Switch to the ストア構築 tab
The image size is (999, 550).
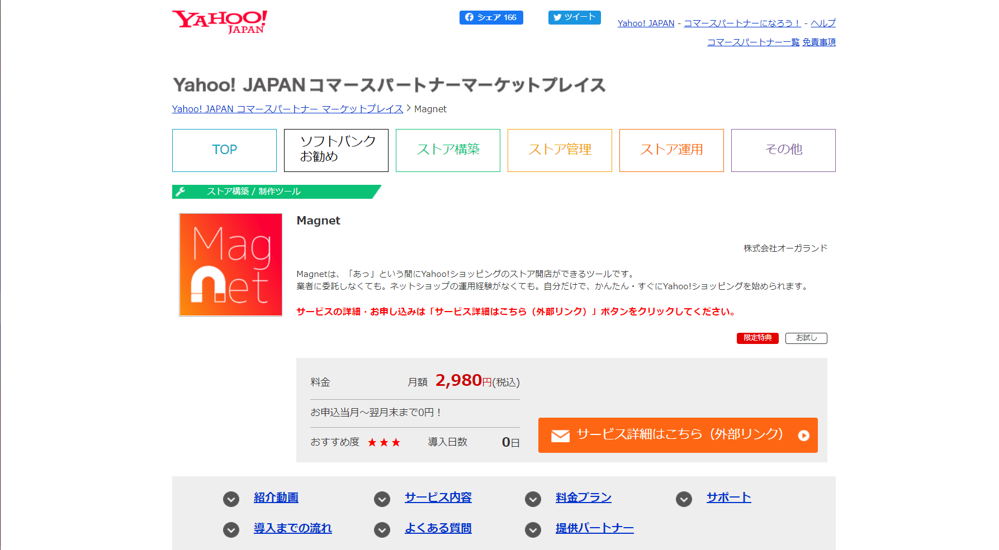pyautogui.click(x=448, y=150)
